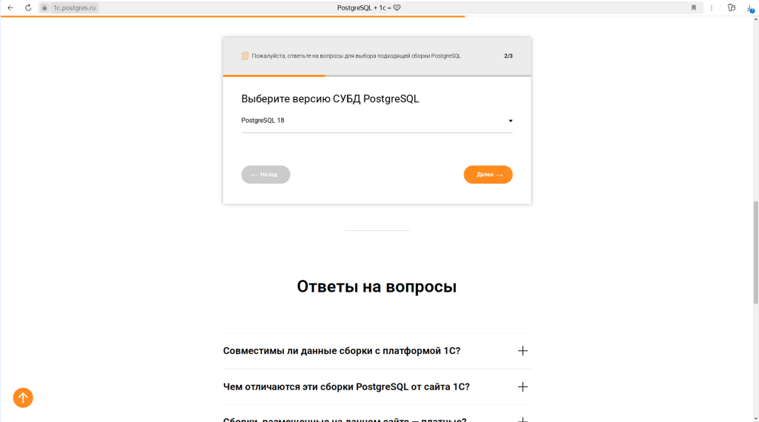Open downloads via the download arrow icon
Image resolution: width=759 pixels, height=422 pixels.
(x=749, y=7)
